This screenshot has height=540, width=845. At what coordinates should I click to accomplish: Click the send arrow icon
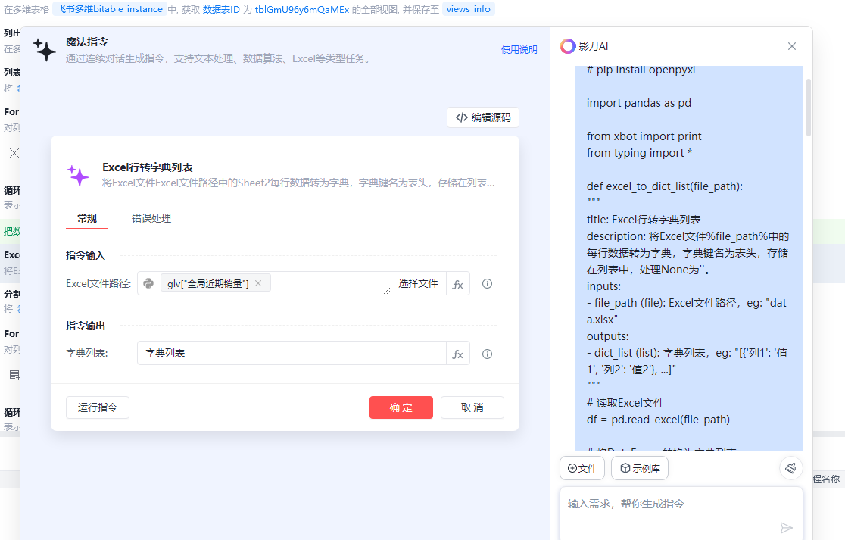[786, 527]
